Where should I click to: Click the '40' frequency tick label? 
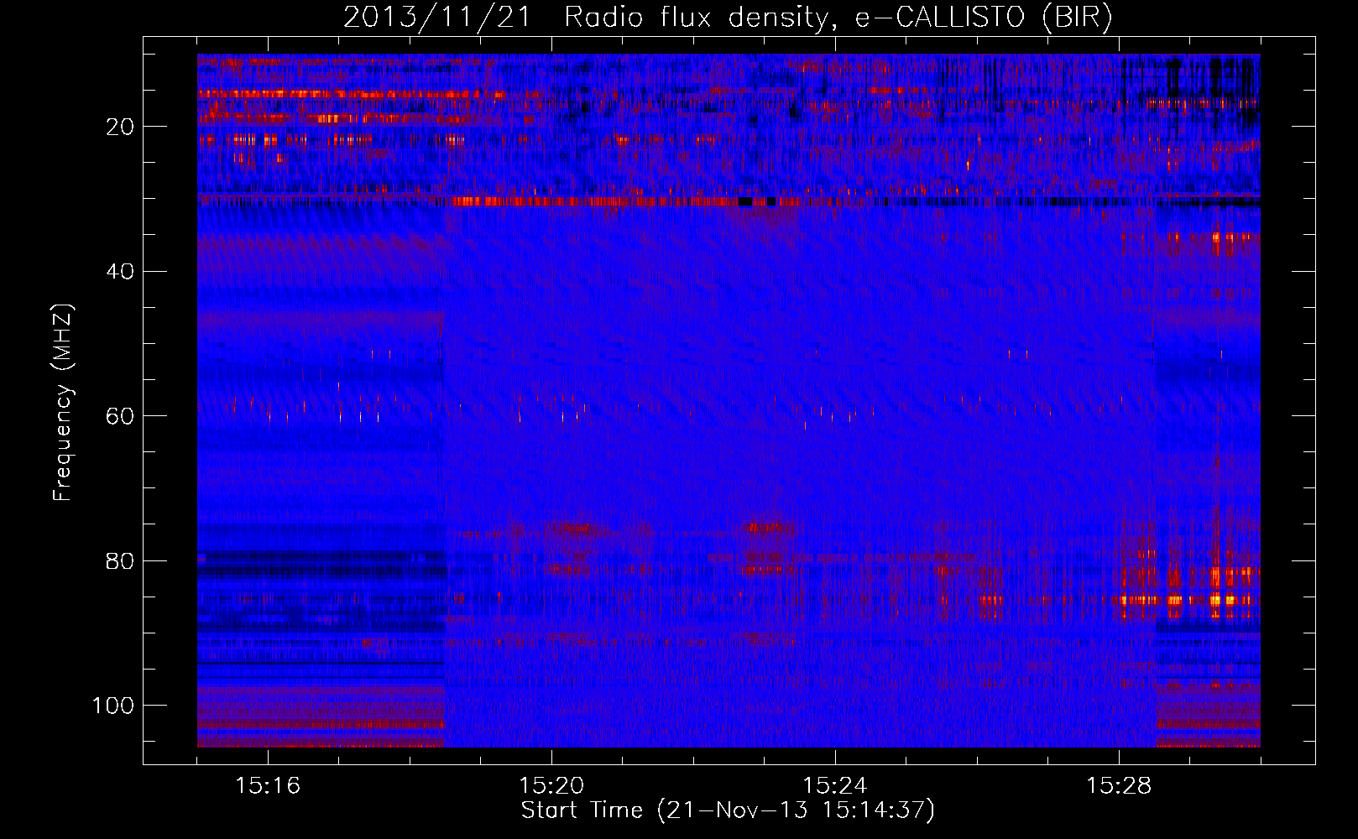(x=120, y=272)
